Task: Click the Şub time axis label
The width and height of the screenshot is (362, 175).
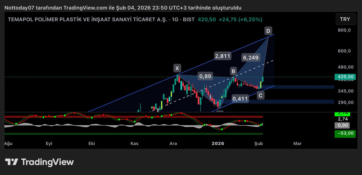Action: coord(258,144)
